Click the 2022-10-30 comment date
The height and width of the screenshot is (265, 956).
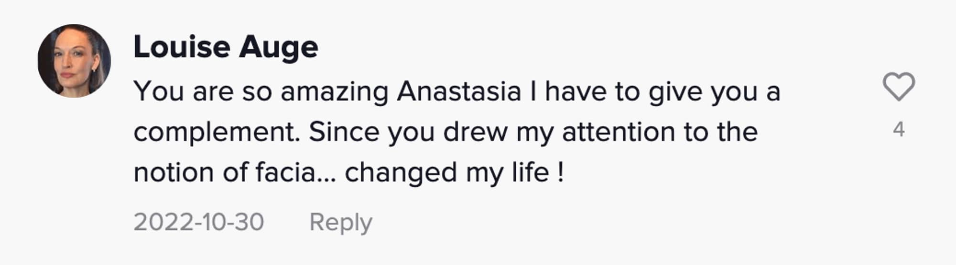click(x=198, y=222)
